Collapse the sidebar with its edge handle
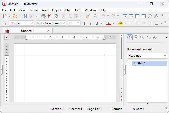169x113 pixels. point(125,70)
